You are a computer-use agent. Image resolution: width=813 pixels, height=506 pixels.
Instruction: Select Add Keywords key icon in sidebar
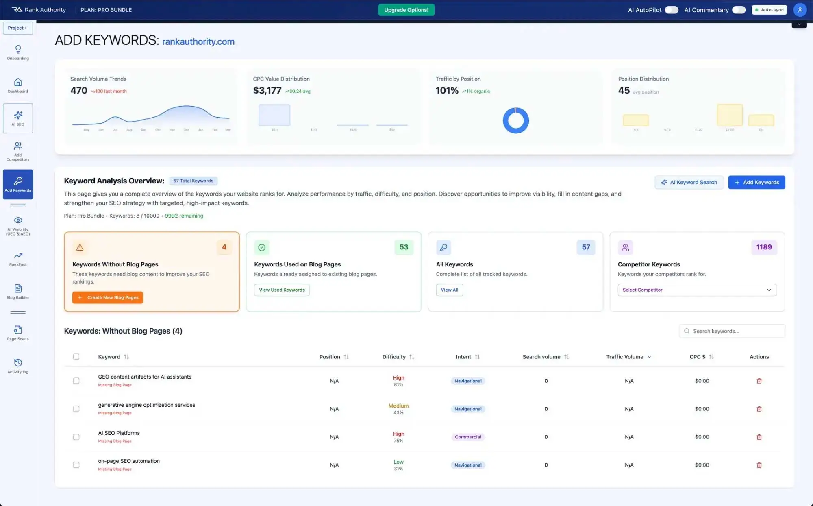point(18,181)
